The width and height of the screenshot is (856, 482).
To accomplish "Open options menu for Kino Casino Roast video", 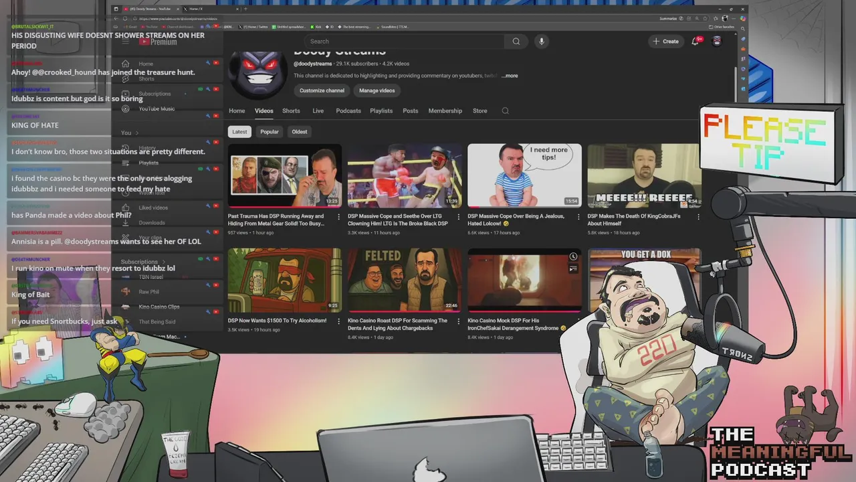I will (x=458, y=321).
